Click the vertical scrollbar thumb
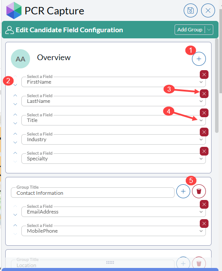Viewport: 222px width, 271px height. [x=217, y=85]
